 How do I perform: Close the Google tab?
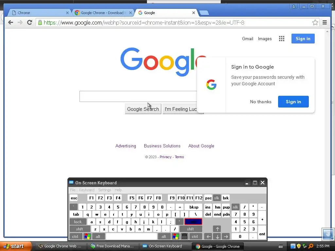tap(194, 13)
